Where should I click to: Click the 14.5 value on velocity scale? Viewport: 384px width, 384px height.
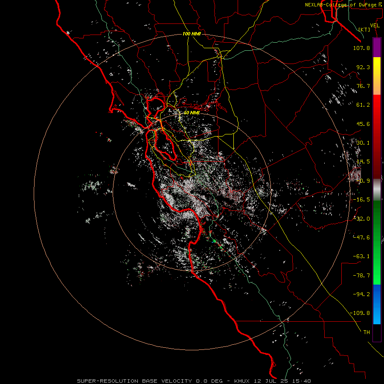coord(363,162)
